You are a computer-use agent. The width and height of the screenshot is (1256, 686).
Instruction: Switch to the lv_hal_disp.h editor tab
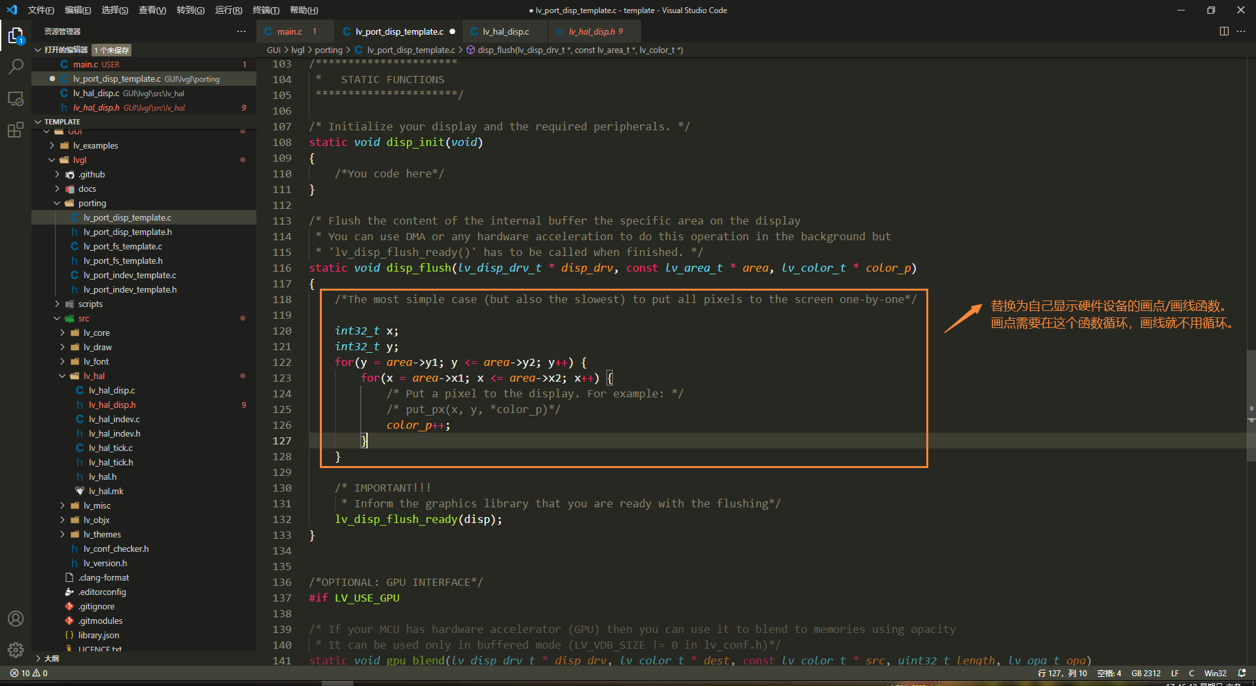tap(595, 31)
